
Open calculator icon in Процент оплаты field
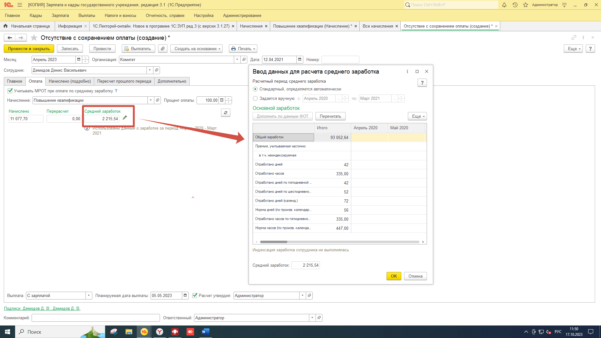(222, 100)
